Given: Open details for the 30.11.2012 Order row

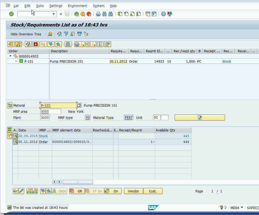Looking at the screenshot, I should point(15,142).
